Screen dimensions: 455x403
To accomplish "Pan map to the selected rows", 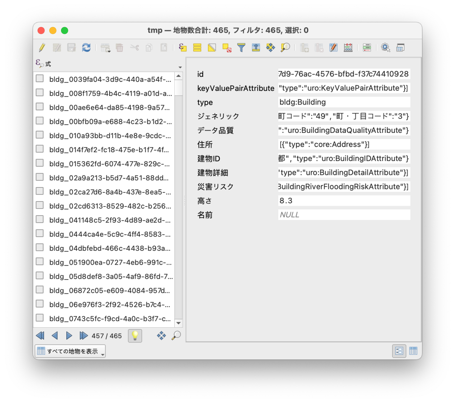I will click(x=270, y=47).
